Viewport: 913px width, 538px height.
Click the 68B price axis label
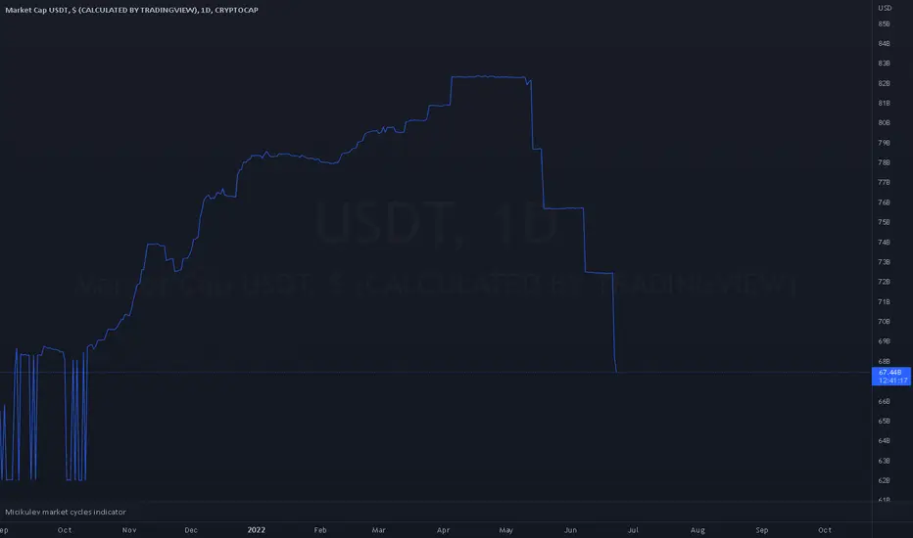click(x=884, y=361)
